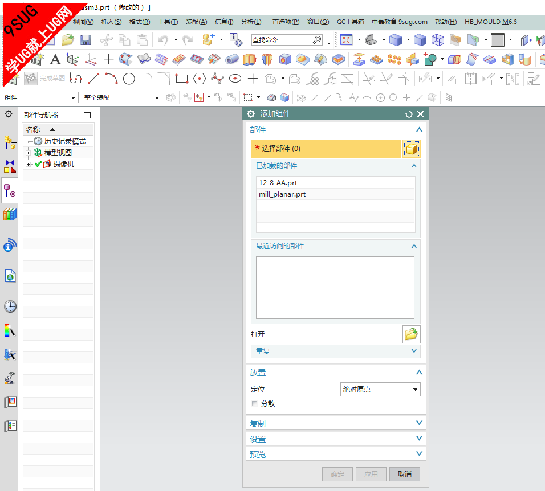Click the 确定 button

[337, 474]
